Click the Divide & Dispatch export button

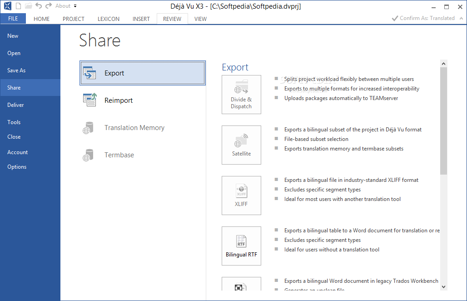pos(241,95)
